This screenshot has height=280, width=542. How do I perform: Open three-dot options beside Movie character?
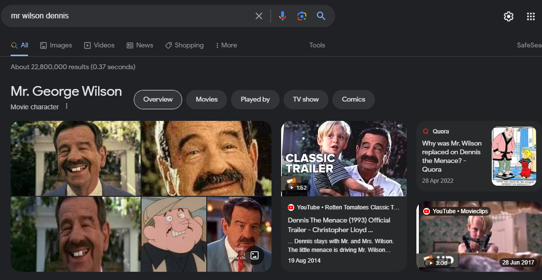(x=67, y=106)
